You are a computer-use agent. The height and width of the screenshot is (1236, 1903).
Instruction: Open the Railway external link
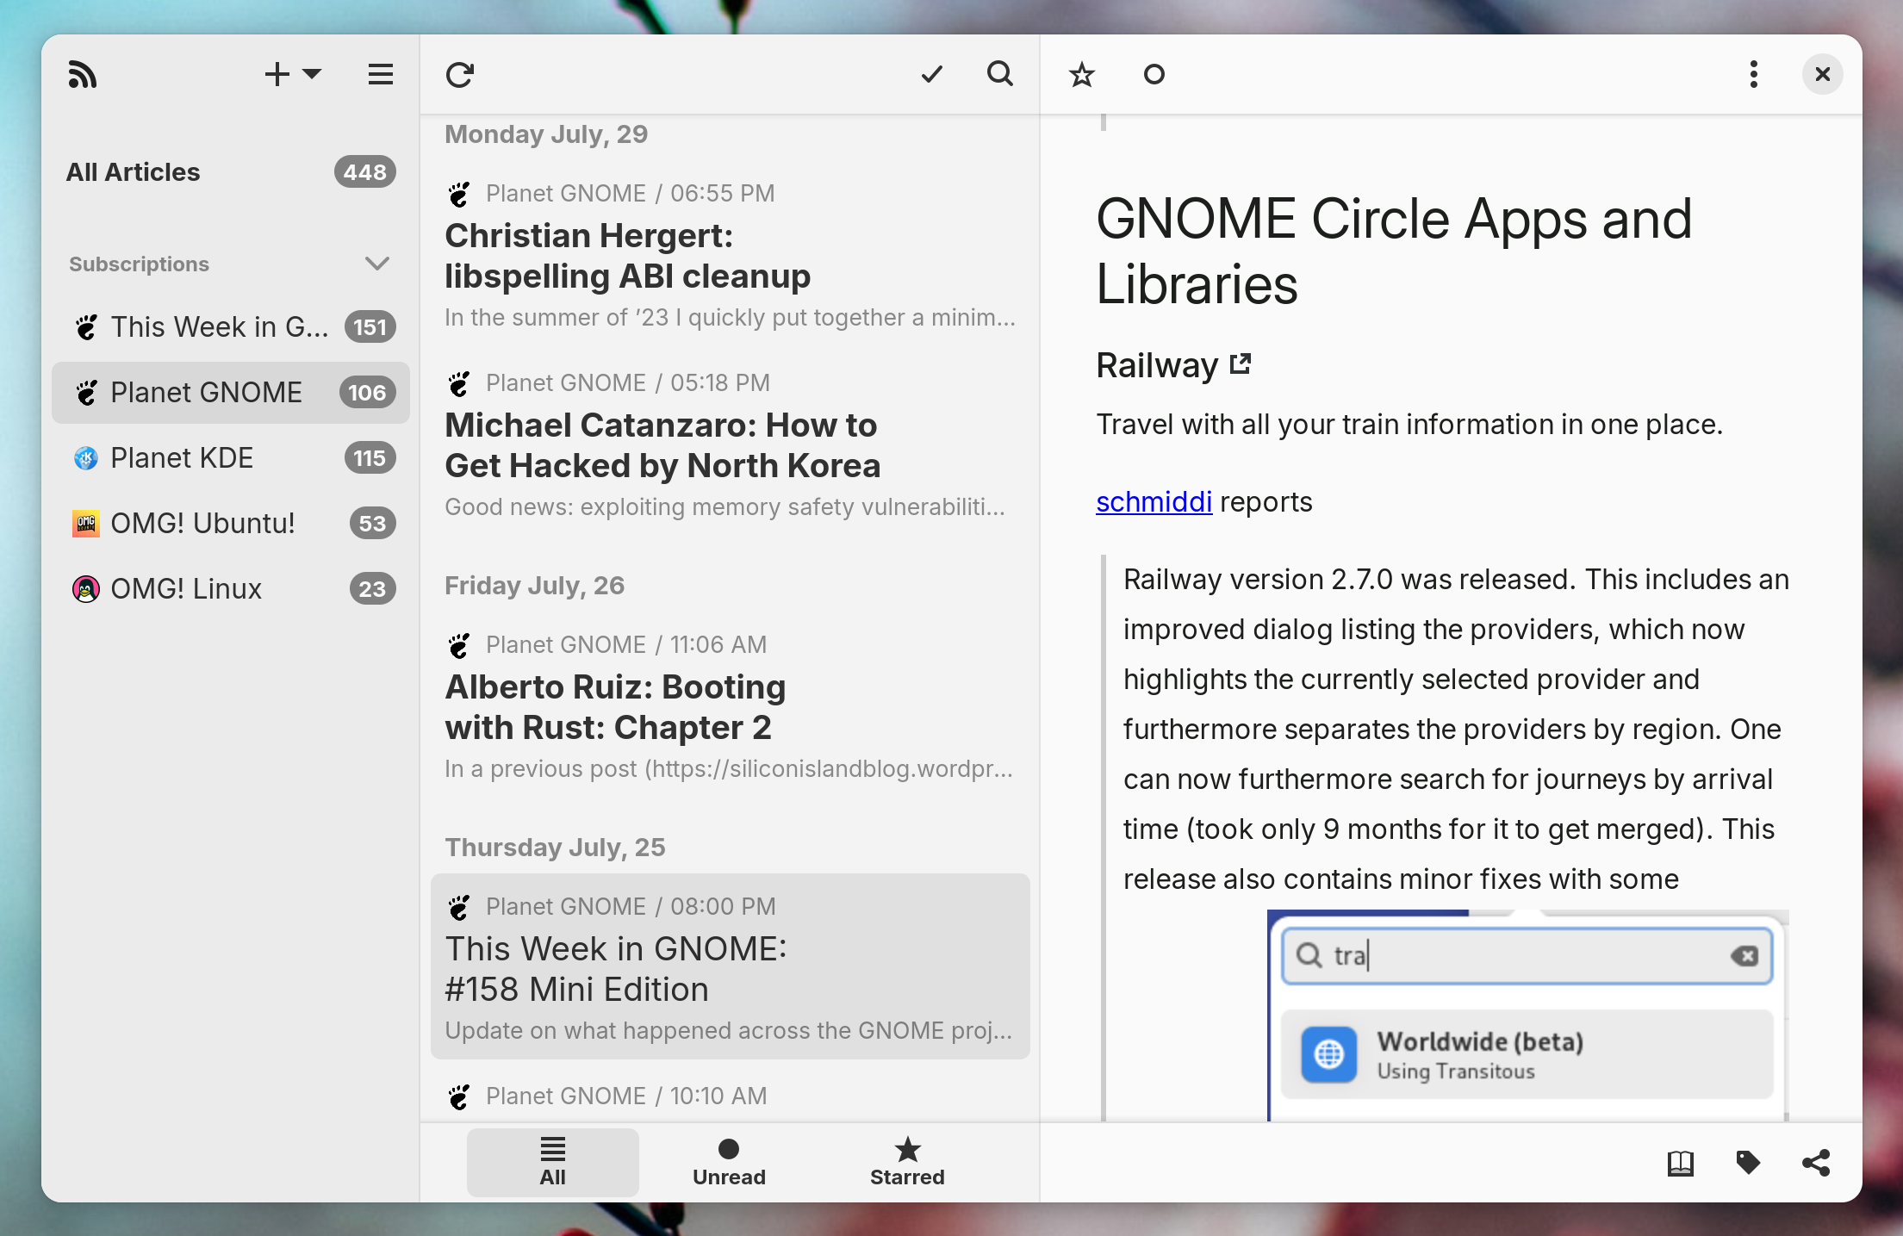[1173, 365]
